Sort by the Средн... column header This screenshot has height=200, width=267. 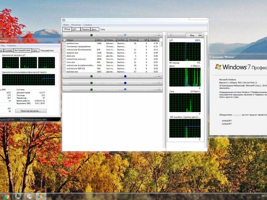pyautogui.click(x=154, y=40)
